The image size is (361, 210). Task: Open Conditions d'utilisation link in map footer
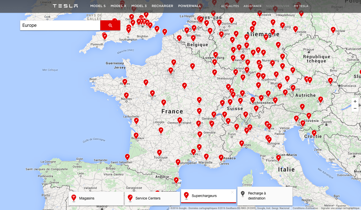pos(305,208)
